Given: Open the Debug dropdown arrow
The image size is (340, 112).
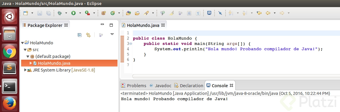Looking at the screenshot, I should [x=66, y=13].
